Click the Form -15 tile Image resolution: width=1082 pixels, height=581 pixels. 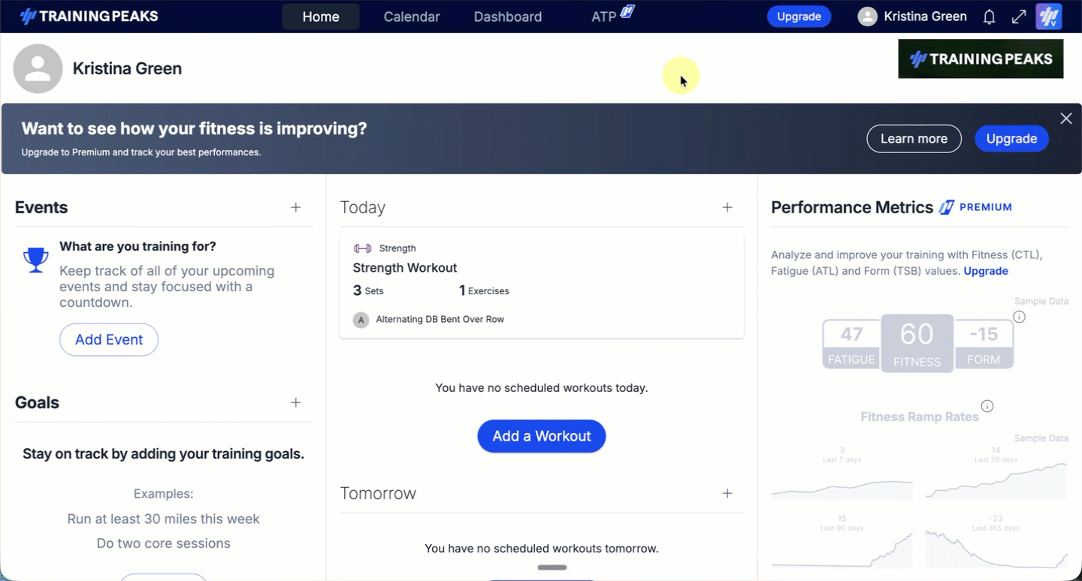coord(984,344)
